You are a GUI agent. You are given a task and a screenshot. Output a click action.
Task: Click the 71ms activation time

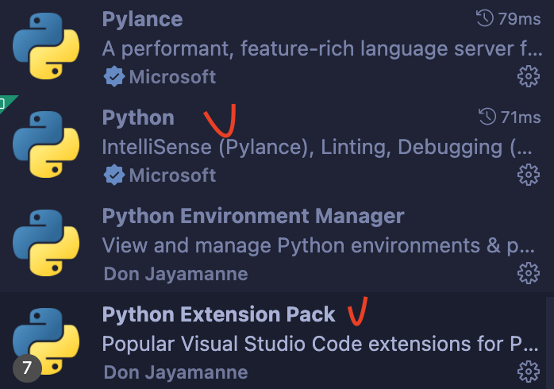[521, 117]
